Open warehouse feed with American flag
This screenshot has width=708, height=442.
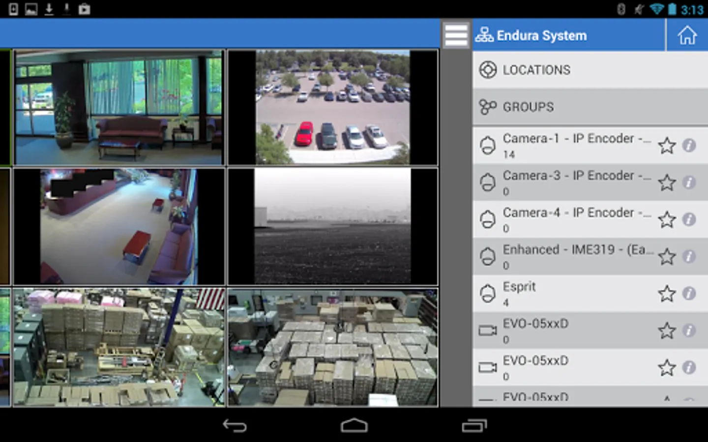pyautogui.click(x=119, y=347)
